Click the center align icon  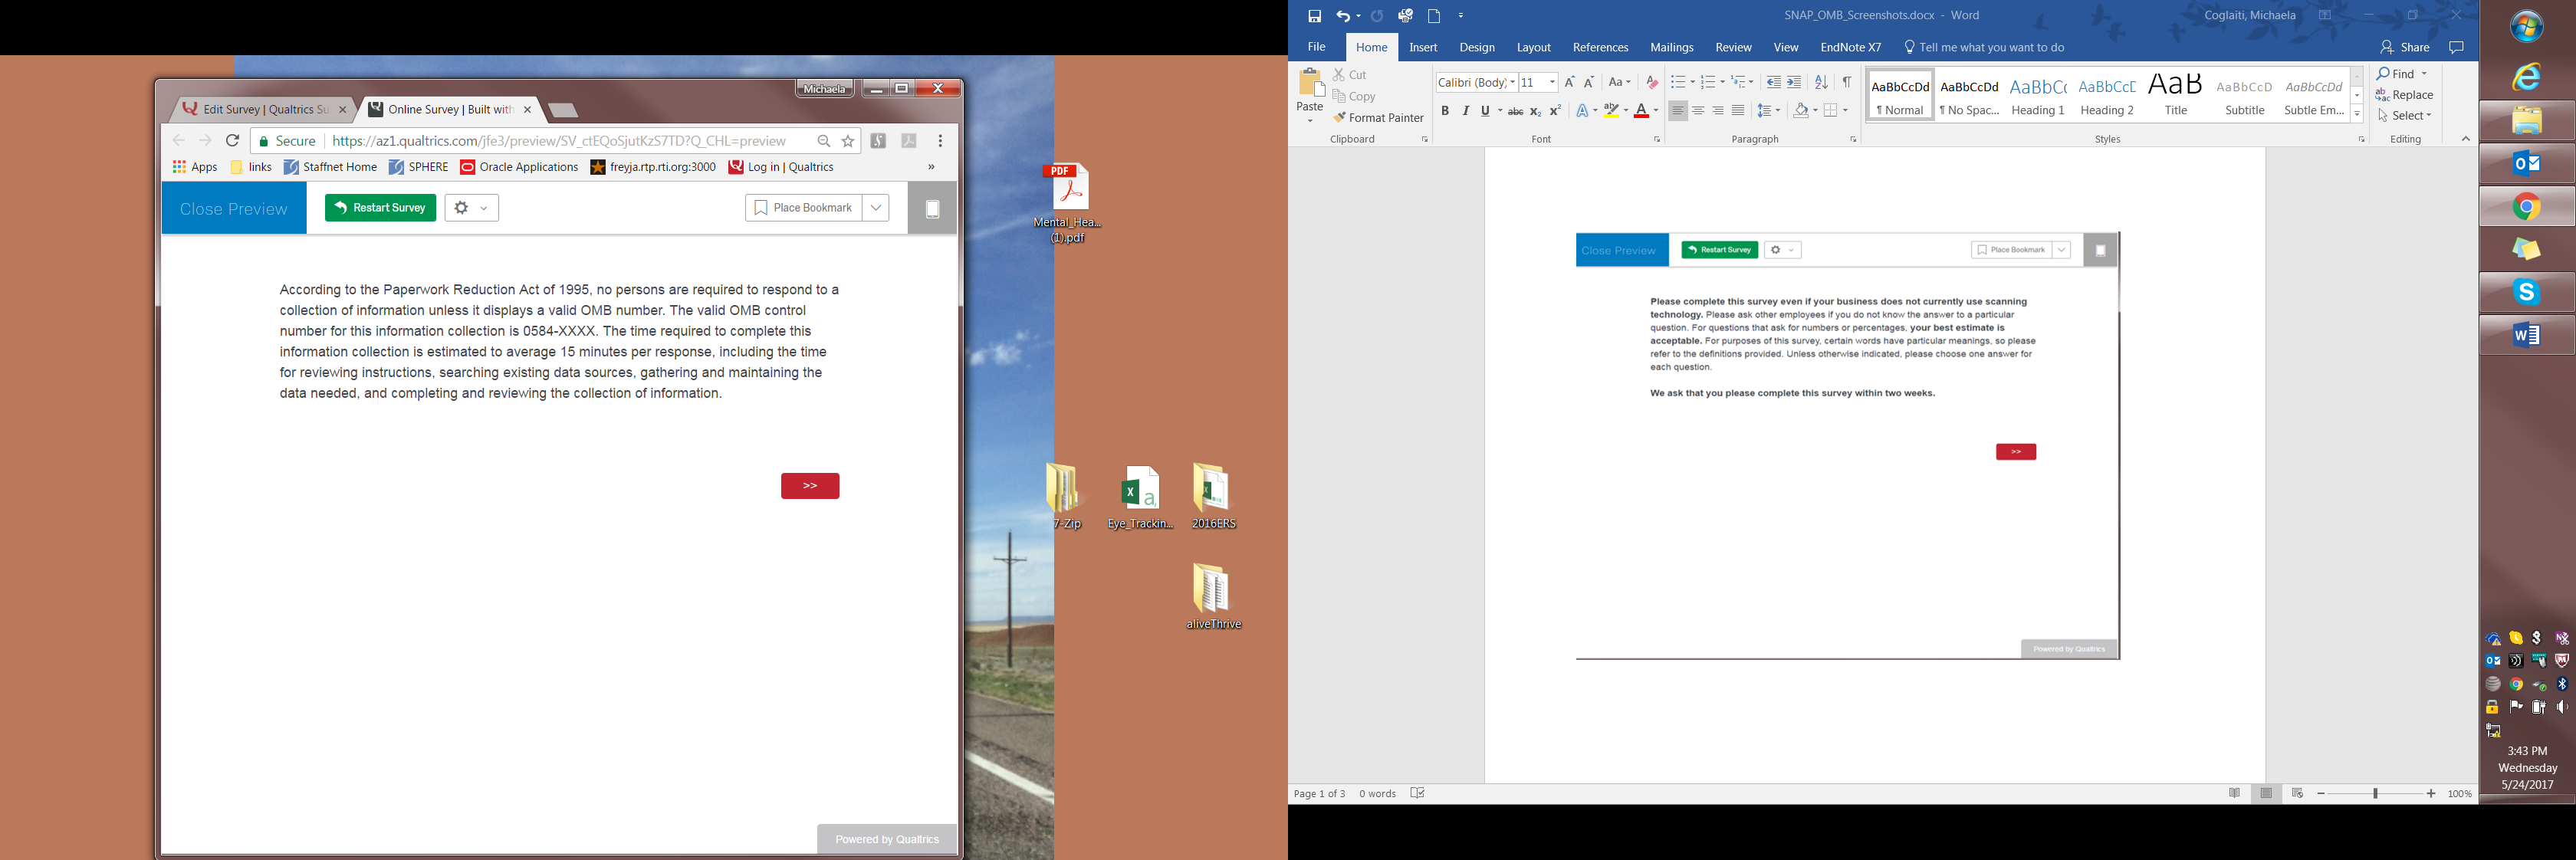tap(1698, 111)
